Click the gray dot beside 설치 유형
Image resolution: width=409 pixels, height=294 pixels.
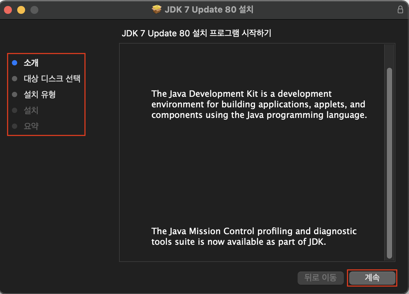14,94
